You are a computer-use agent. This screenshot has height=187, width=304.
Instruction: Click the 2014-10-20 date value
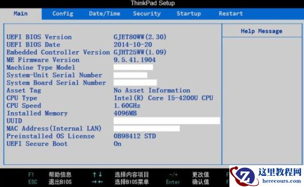pyautogui.click(x=133, y=44)
